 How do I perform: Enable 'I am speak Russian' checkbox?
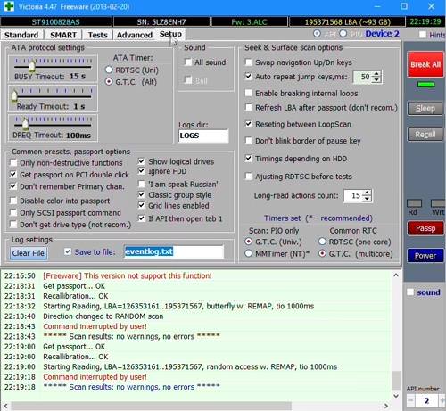click(142, 184)
